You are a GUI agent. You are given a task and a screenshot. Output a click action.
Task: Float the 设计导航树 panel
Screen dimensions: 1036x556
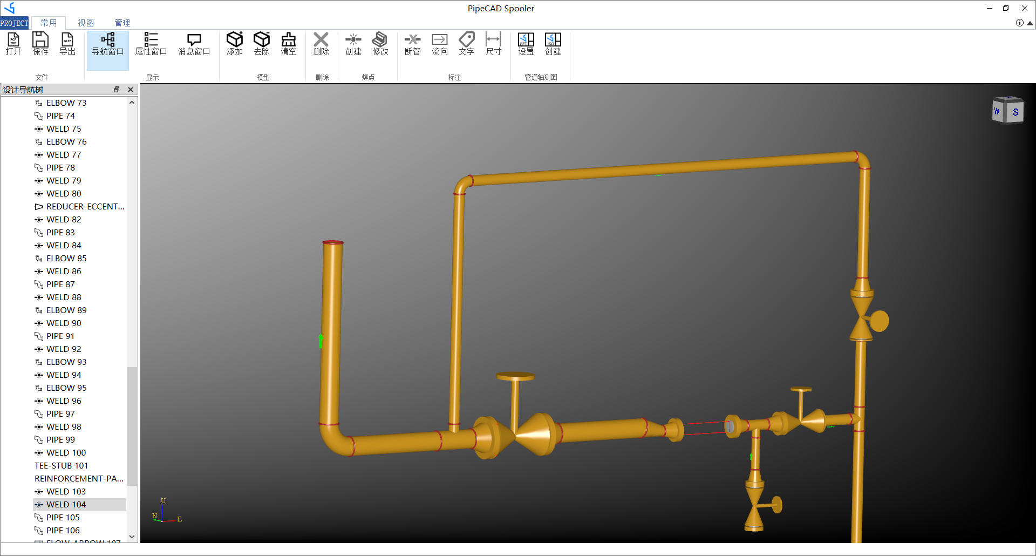[117, 90]
